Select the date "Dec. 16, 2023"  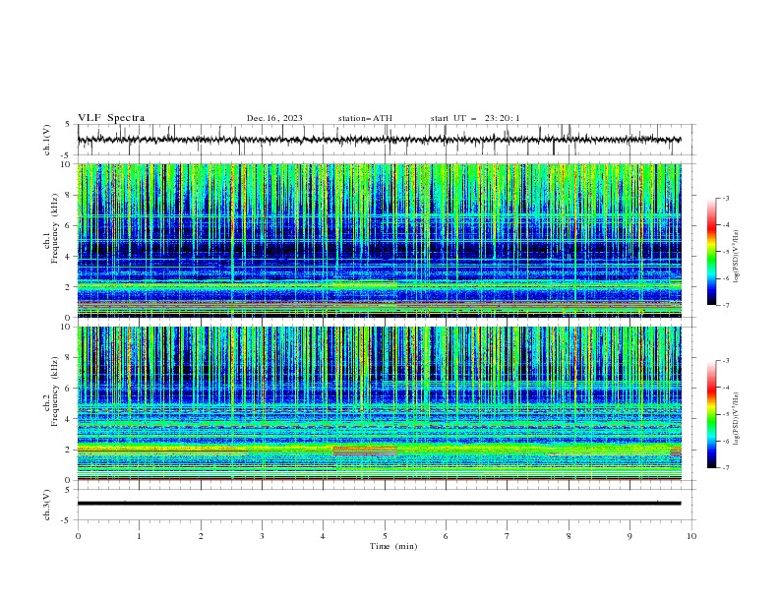pos(274,118)
